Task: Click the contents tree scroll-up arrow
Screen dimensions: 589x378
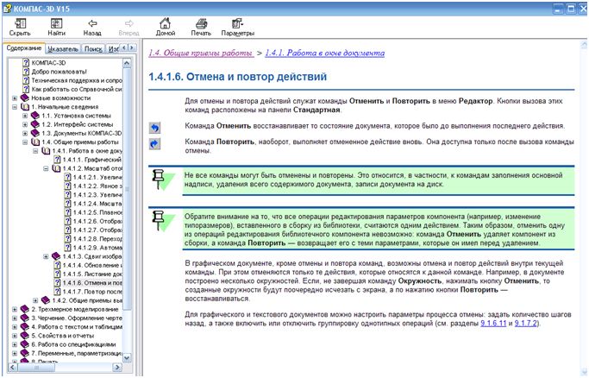Action: pos(127,63)
